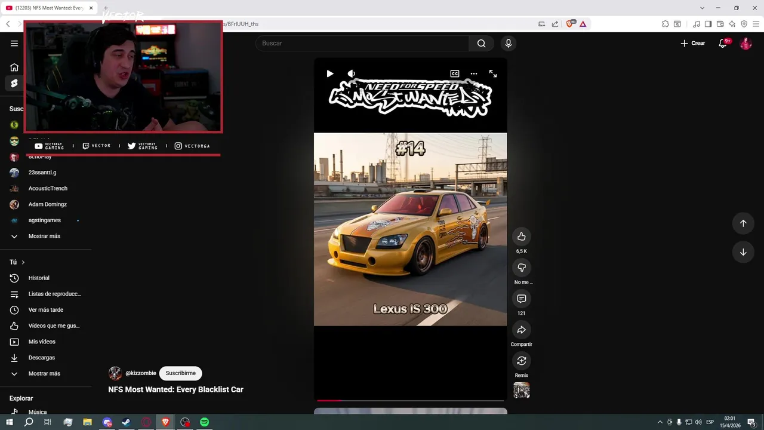Viewport: 764px width, 430px height.
Task: Share the Short via Compartir
Action: (x=522, y=330)
